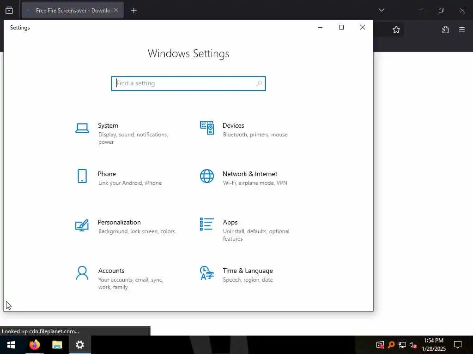This screenshot has height=354, width=473.
Task: Open the Action Center notifications icon
Action: coord(458,345)
